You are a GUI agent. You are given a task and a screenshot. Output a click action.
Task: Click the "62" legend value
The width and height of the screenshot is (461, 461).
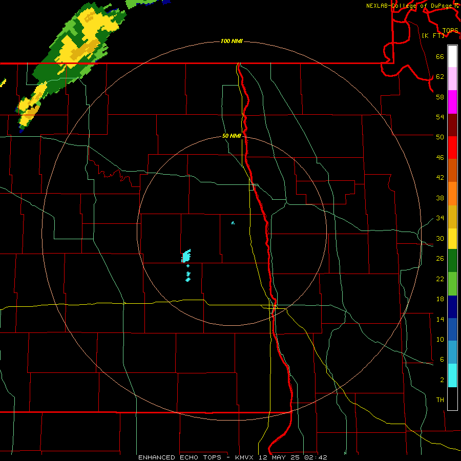(440, 77)
